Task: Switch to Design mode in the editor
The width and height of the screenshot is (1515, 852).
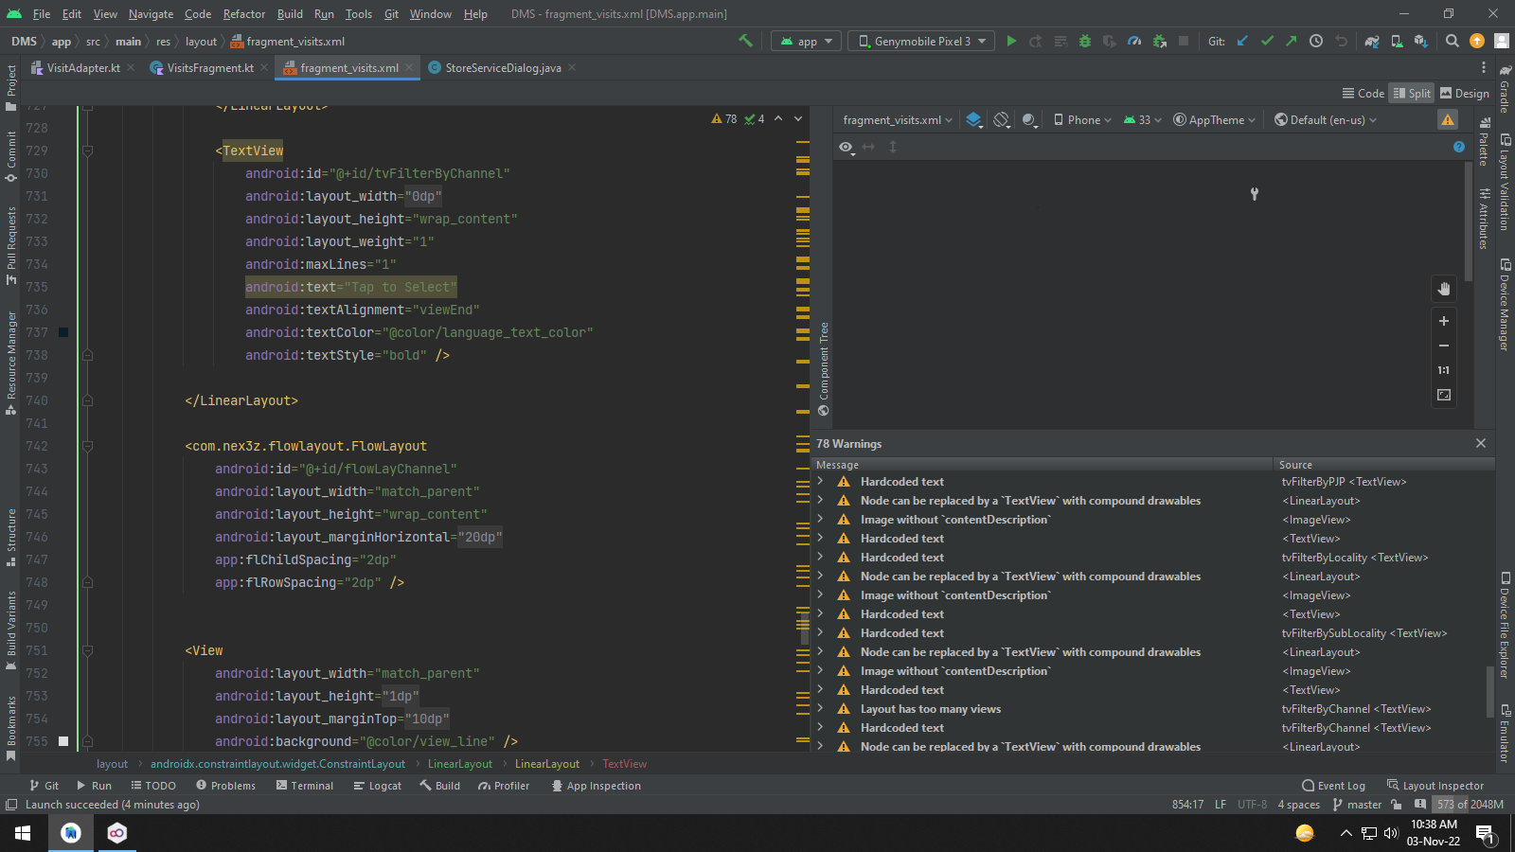Action: pos(1464,93)
